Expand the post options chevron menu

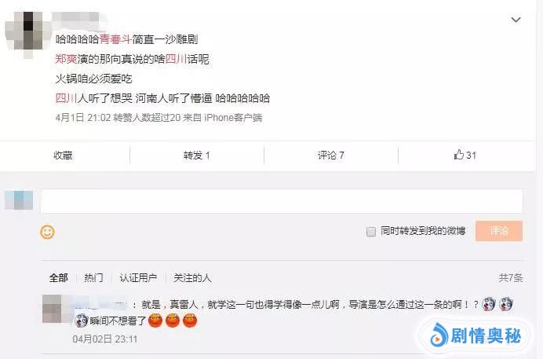click(516, 20)
